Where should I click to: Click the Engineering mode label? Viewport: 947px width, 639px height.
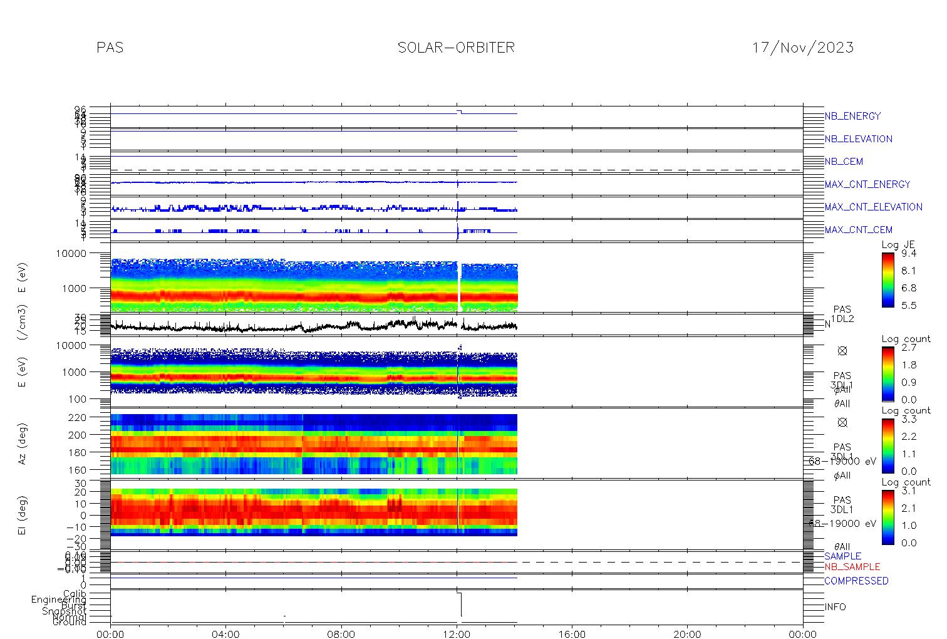pyautogui.click(x=59, y=600)
